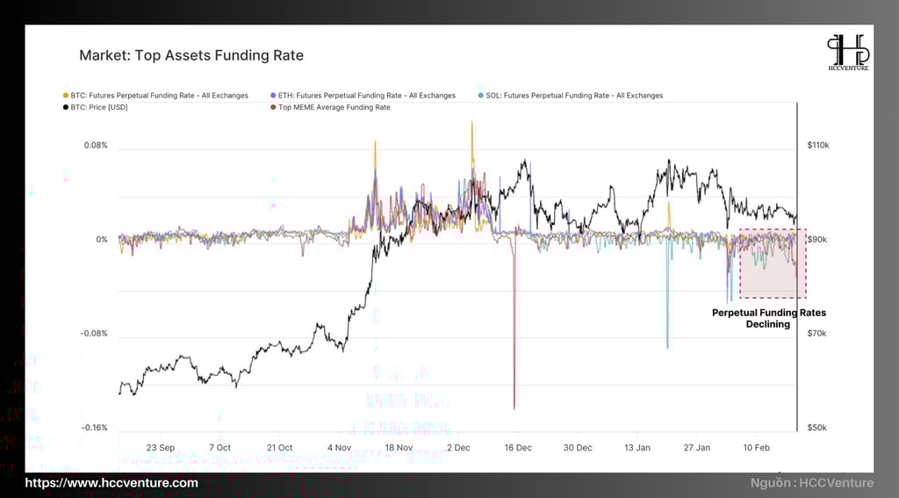The height and width of the screenshot is (498, 899).
Task: Open the hccventure.com website link
Action: point(111,483)
